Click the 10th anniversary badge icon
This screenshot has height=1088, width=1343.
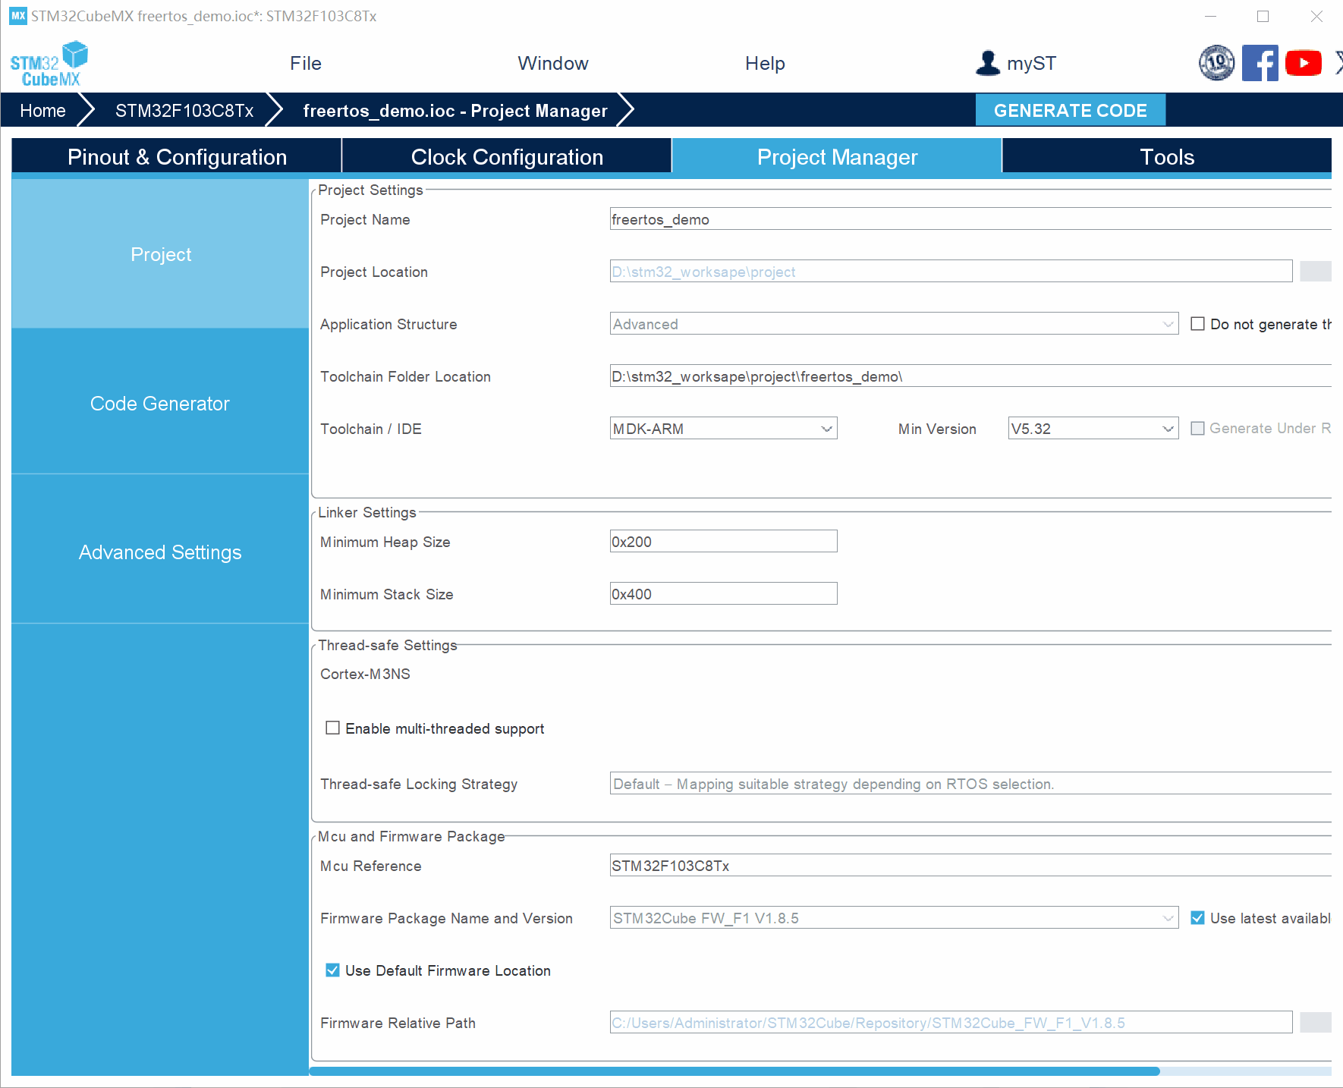1216,63
